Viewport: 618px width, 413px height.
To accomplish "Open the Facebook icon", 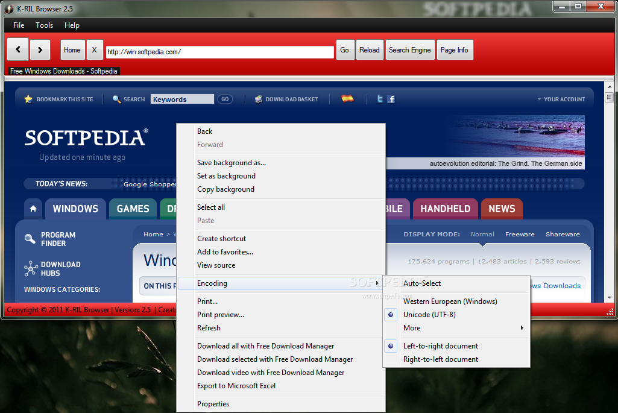I will point(391,99).
